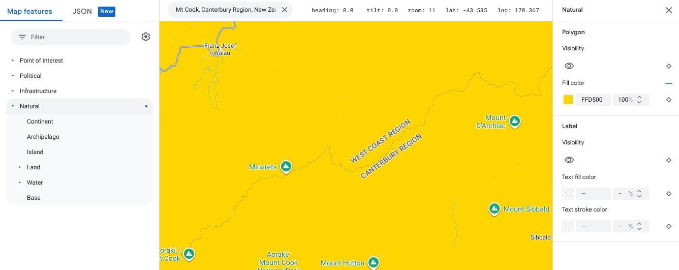This screenshot has width=679, height=270.
Task: Open the settings gear next to Filter
Action: (146, 37)
